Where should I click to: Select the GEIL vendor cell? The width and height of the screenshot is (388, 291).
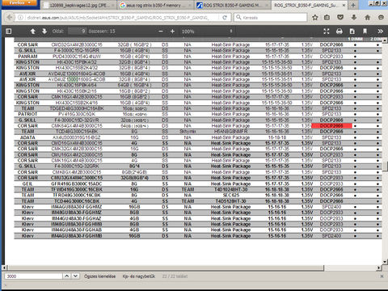[x=27, y=183]
